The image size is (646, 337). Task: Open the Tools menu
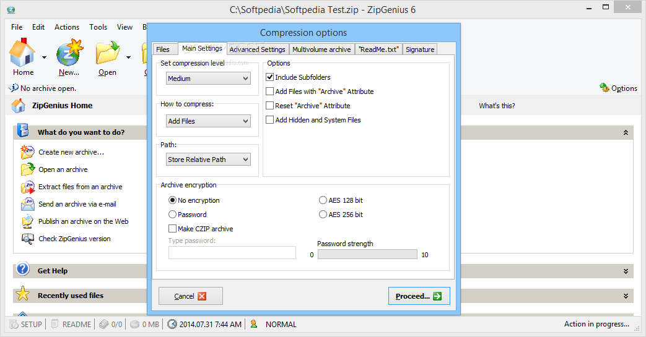coord(98,27)
